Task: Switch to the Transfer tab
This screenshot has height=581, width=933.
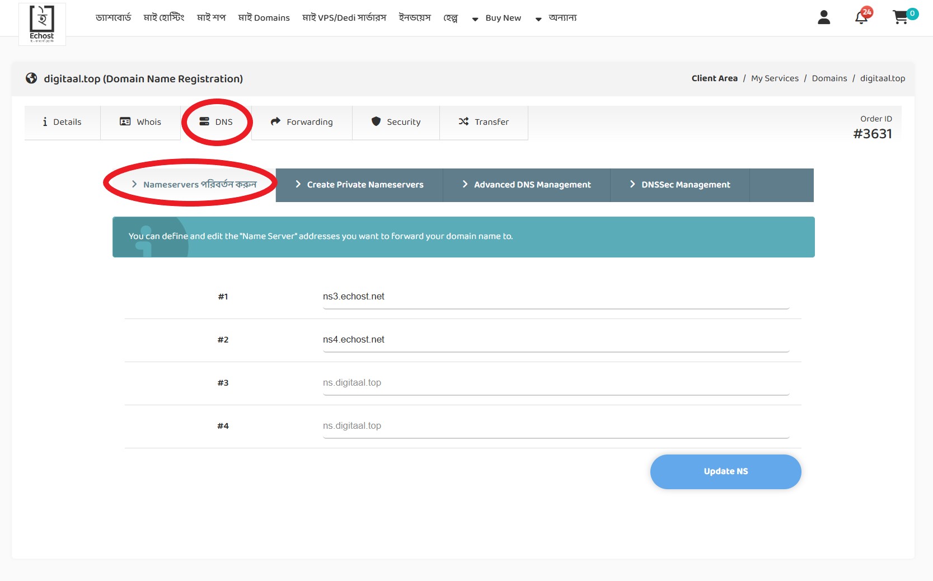Action: click(484, 122)
